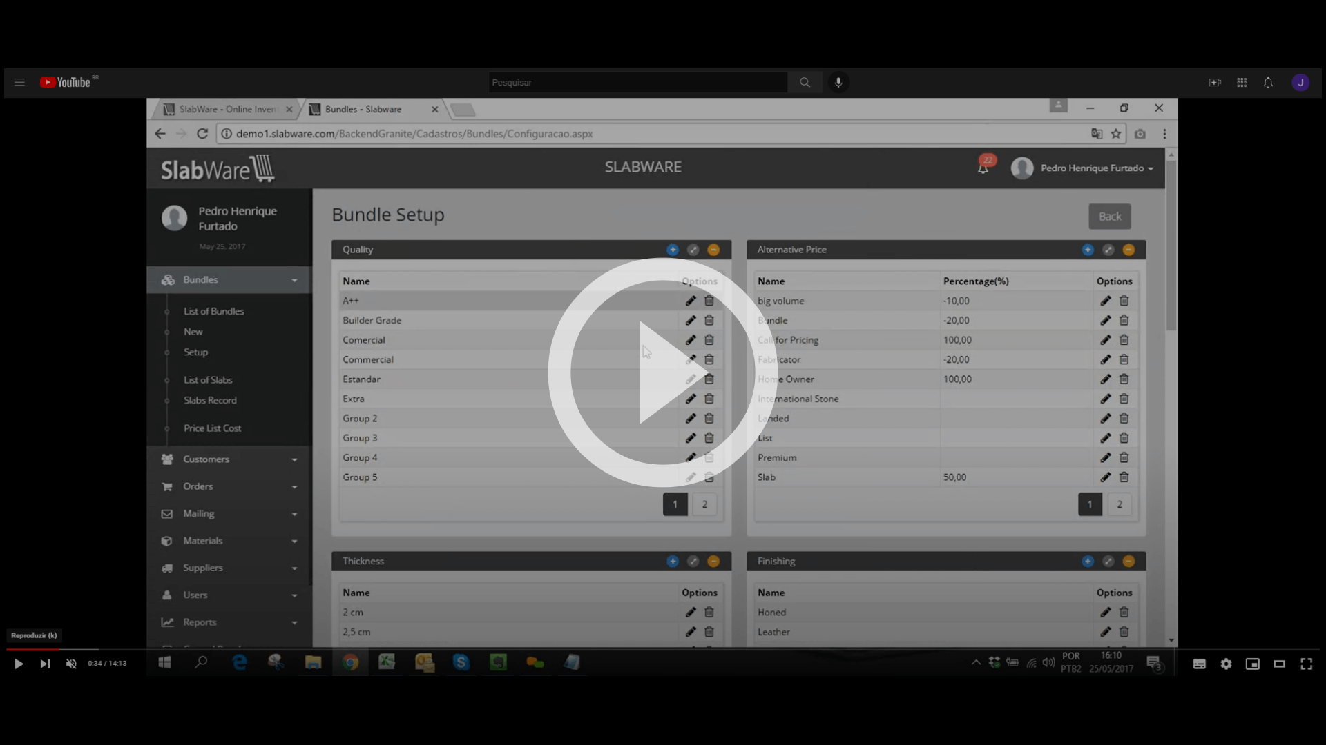Viewport: 1326px width, 745px height.
Task: Add new Thickness with plus icon
Action: [x=673, y=562]
